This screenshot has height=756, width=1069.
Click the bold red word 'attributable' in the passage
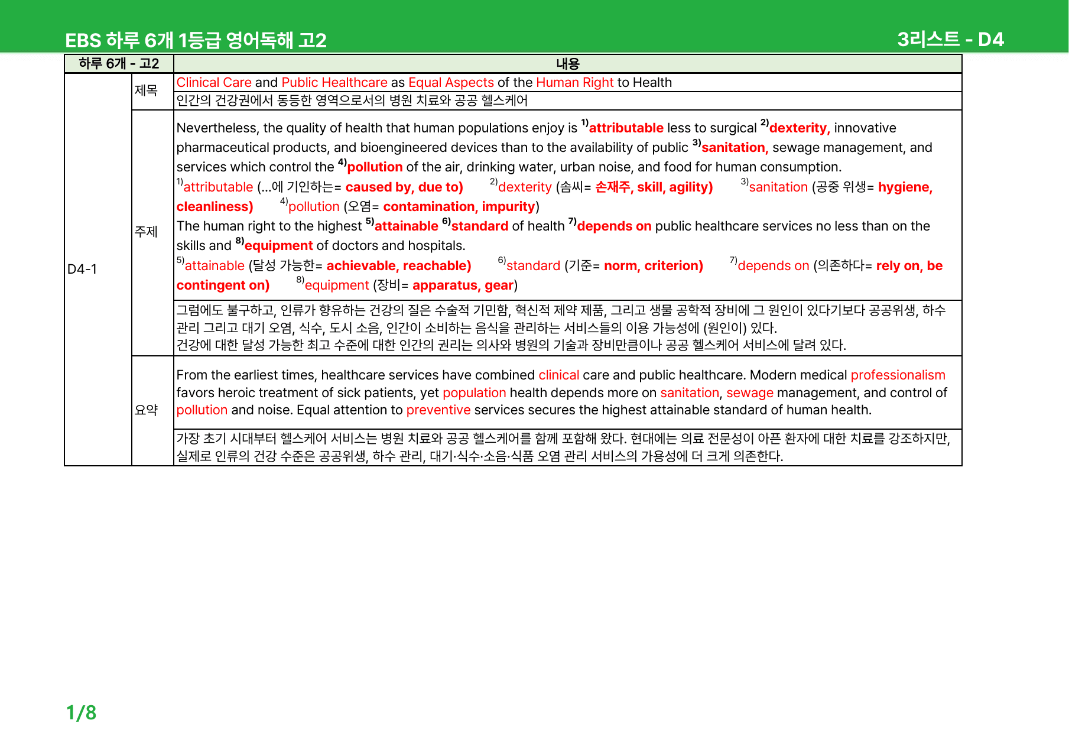[x=626, y=128]
